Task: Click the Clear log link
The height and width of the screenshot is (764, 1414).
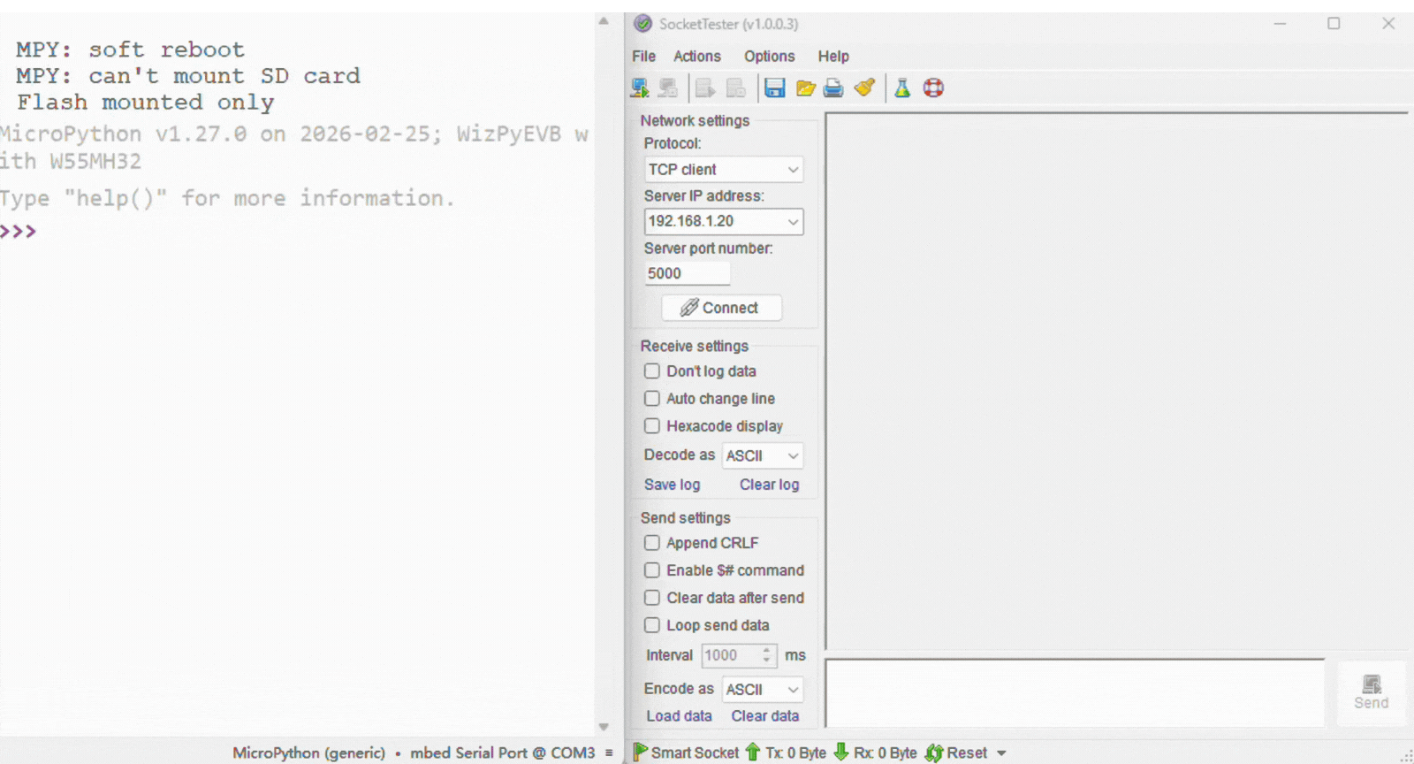Action: [x=769, y=485]
